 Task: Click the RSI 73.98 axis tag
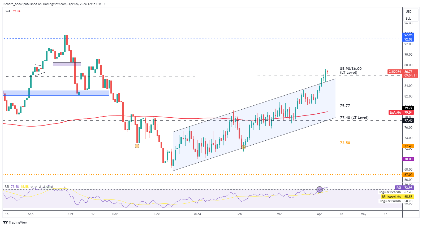(x=404, y=188)
